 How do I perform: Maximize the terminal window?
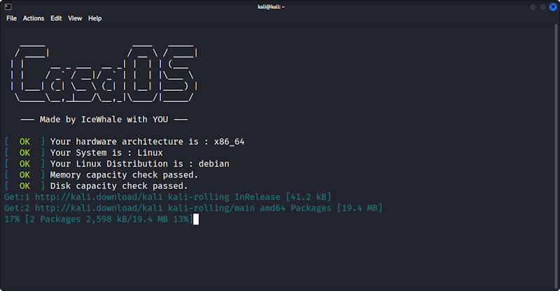542,6
